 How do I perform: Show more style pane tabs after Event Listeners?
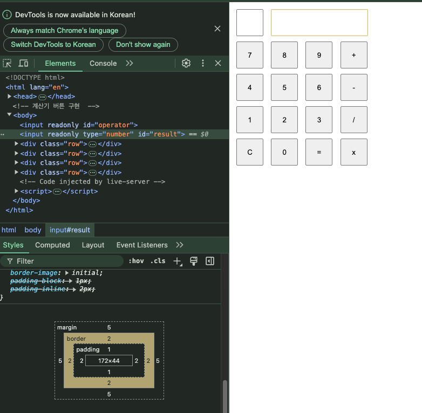pyautogui.click(x=180, y=245)
